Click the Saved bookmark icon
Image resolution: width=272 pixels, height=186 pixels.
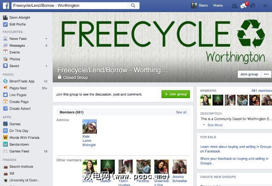coord(6,66)
